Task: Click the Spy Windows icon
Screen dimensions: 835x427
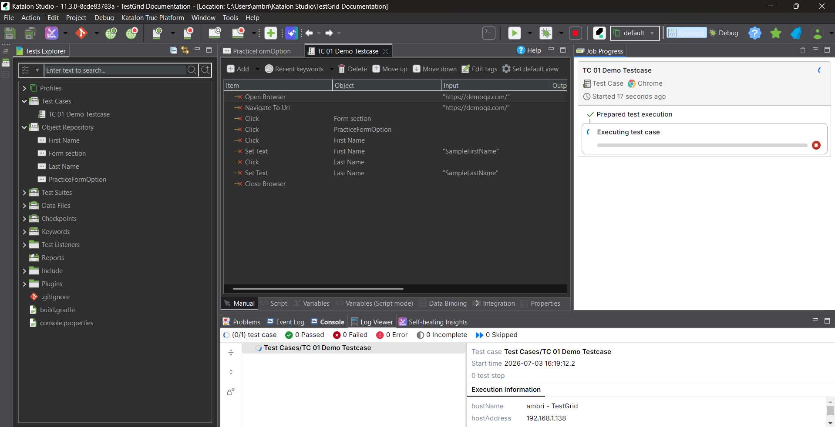Action: pyautogui.click(x=215, y=33)
